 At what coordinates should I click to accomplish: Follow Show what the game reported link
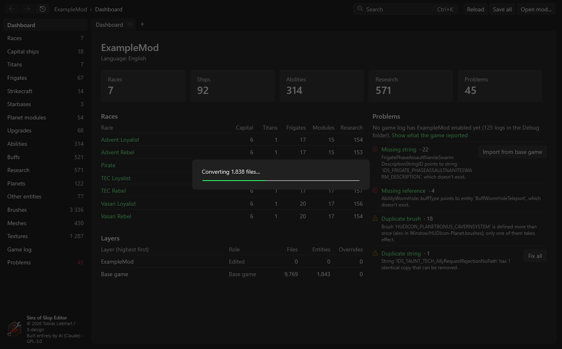[430, 135]
